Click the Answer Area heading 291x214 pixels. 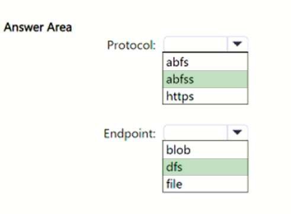pos(38,27)
